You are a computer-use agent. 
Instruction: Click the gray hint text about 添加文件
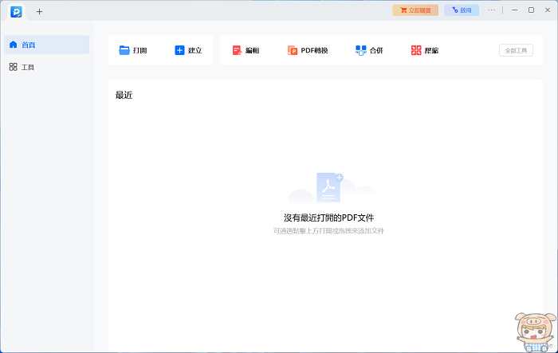[328, 231]
